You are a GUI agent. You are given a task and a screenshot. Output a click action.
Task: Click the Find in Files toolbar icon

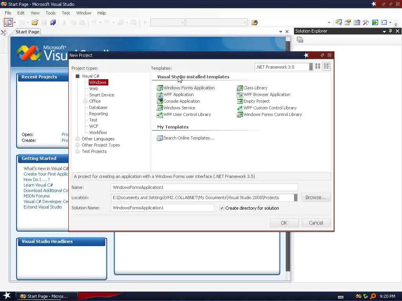(254, 22)
